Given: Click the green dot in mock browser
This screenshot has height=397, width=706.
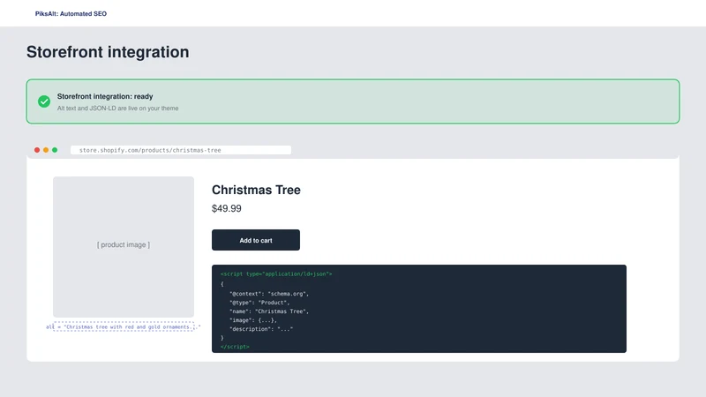Looking at the screenshot, I should tap(55, 150).
